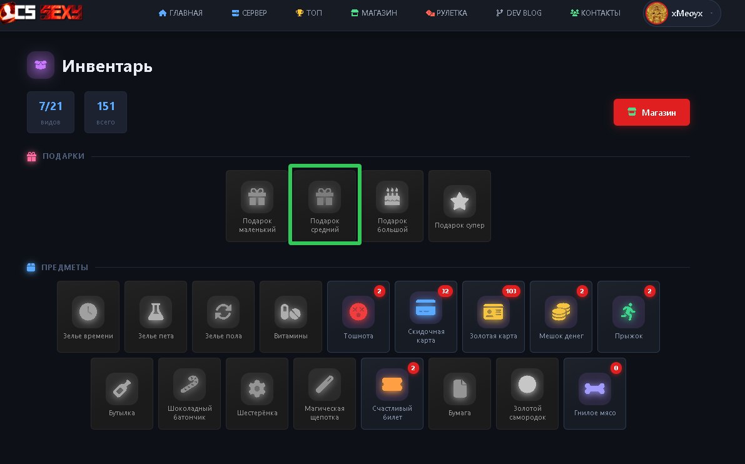Select the Зелье времени clock item
745x464 pixels.
pyautogui.click(x=88, y=317)
